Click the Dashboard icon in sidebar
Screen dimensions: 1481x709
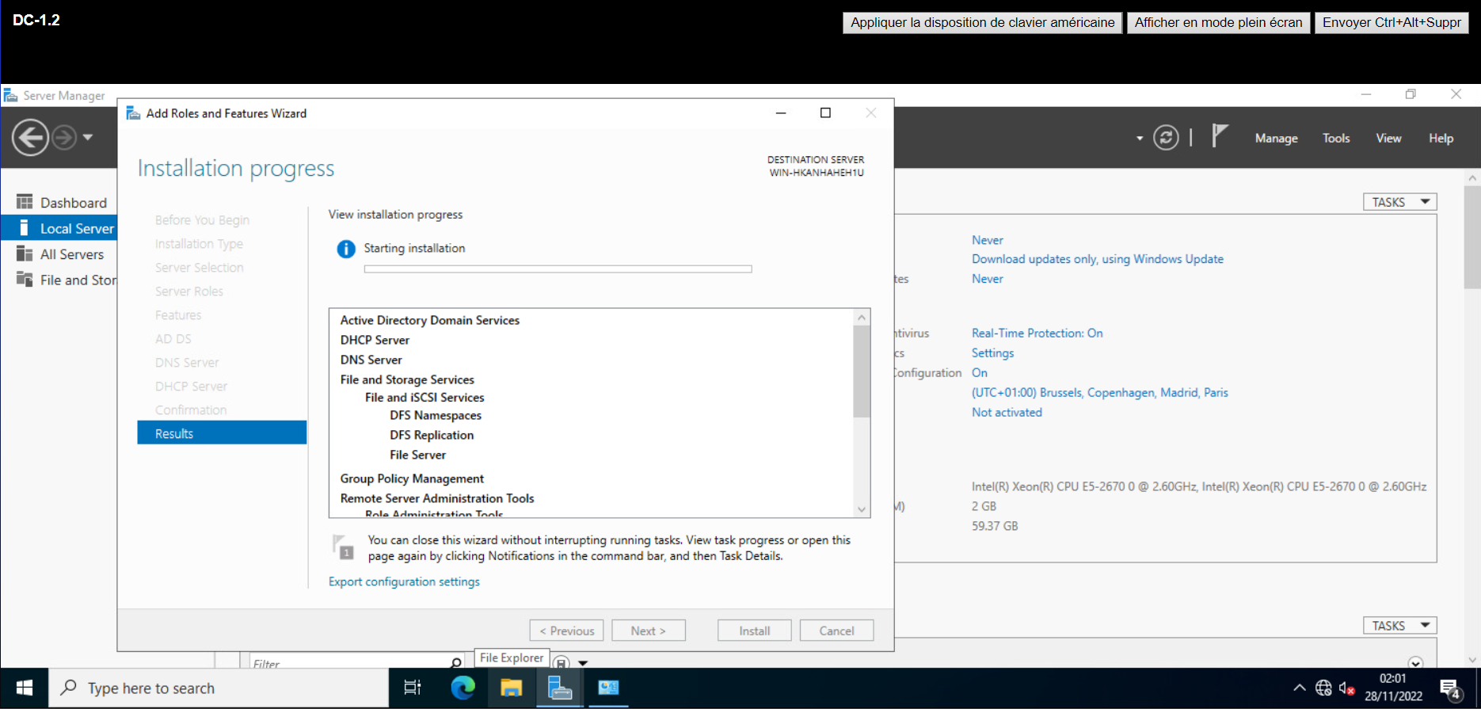tap(25, 202)
